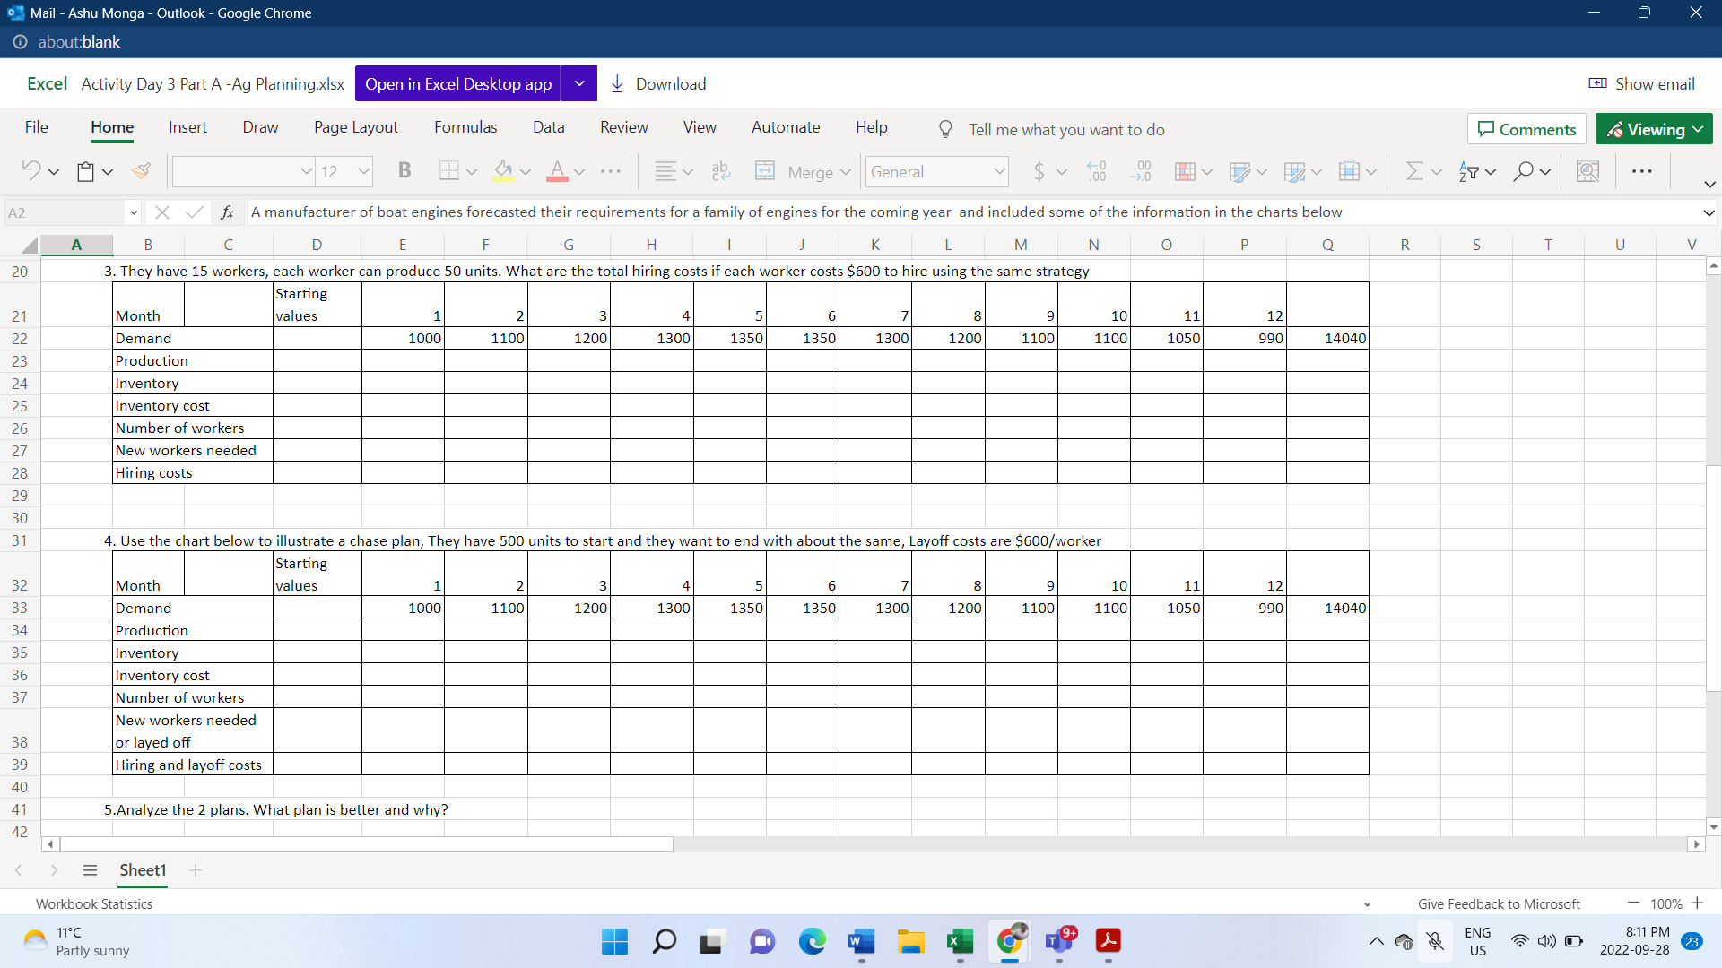Open Excel from the taskbar
The image size is (1722, 968).
pos(959,942)
